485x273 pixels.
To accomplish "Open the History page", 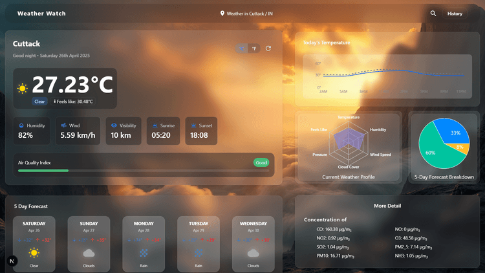I will click(455, 14).
